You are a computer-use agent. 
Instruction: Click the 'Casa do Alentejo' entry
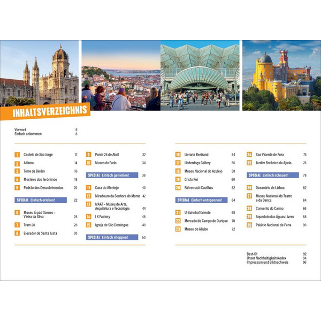(107, 188)
